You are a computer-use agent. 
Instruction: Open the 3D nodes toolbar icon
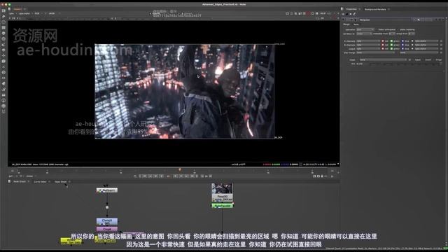click(x=3, y=61)
